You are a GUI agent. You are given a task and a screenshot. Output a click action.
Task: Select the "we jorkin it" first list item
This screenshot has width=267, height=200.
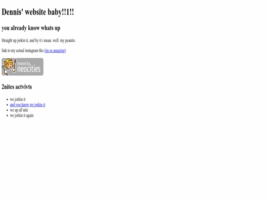pyautogui.click(x=18, y=99)
